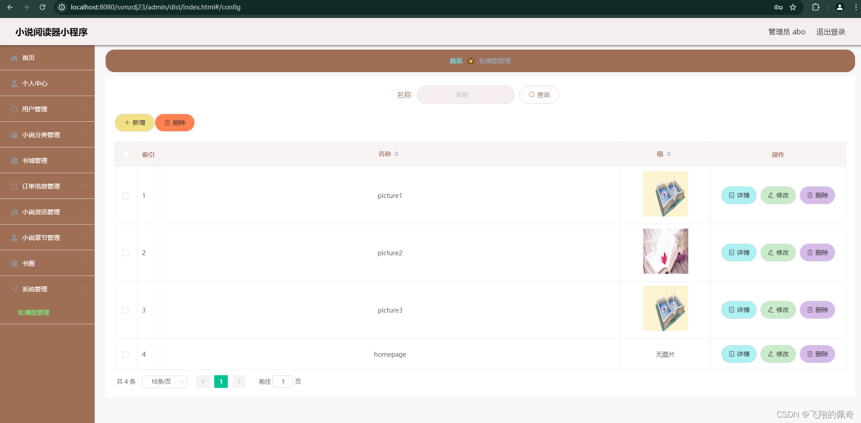This screenshot has height=423, width=861.
Task: Expand the 小说分类管理 menu chevron
Action: tap(83, 134)
